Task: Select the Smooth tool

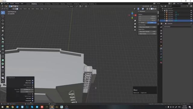Action: (3, 67)
